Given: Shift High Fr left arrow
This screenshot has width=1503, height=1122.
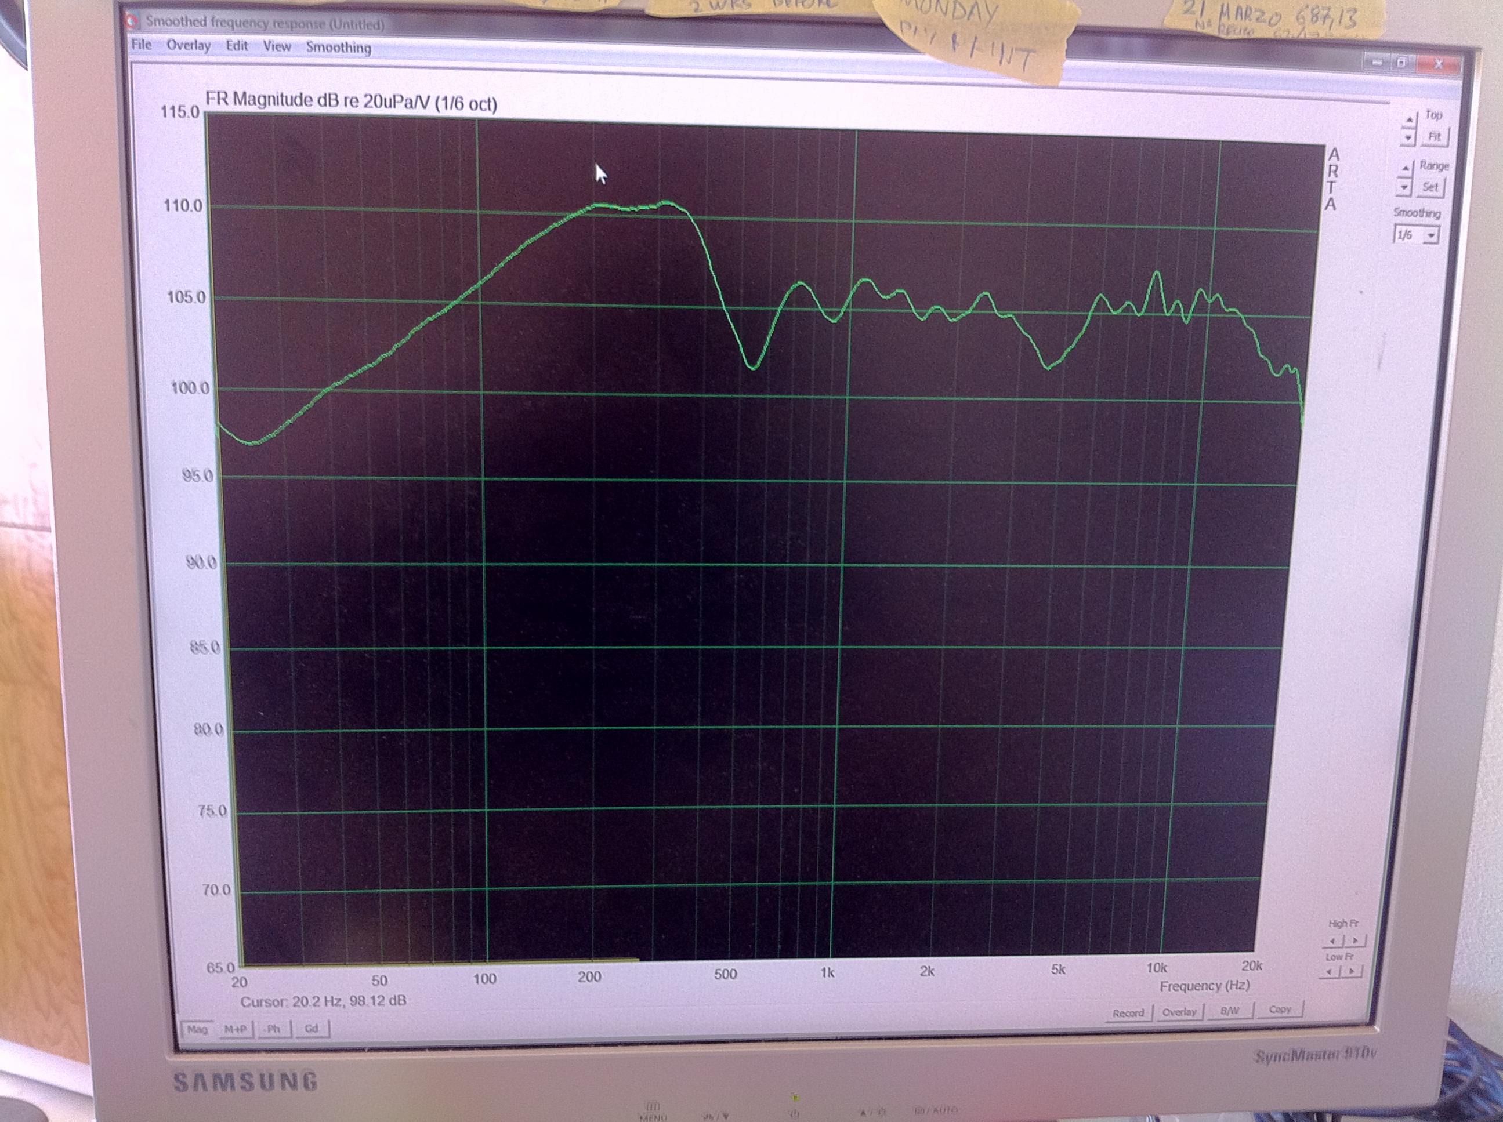Looking at the screenshot, I should click(1332, 941).
